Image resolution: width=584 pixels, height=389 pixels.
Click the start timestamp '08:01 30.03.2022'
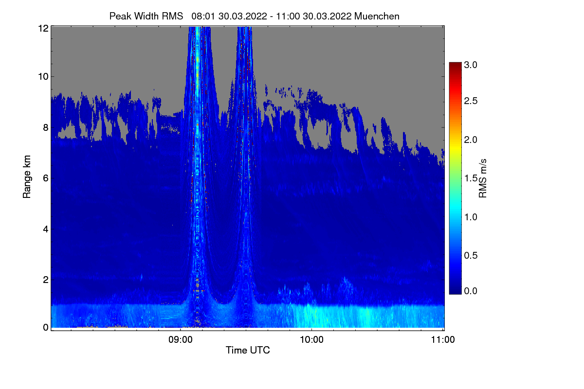229,16
